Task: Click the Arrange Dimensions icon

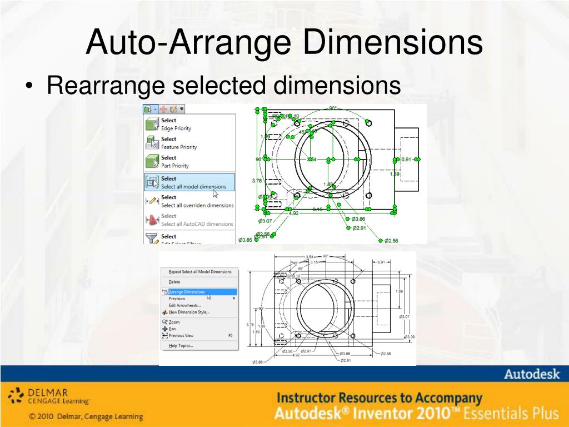Action: (165, 292)
